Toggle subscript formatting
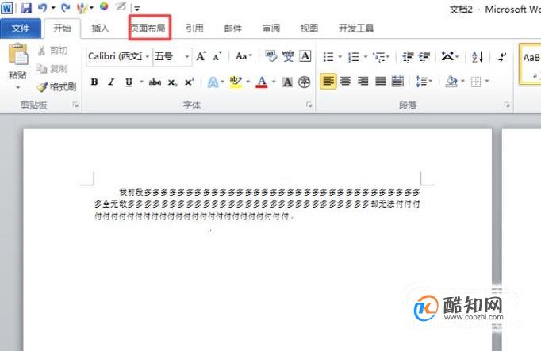The height and width of the screenshot is (351, 541). pos(172,82)
